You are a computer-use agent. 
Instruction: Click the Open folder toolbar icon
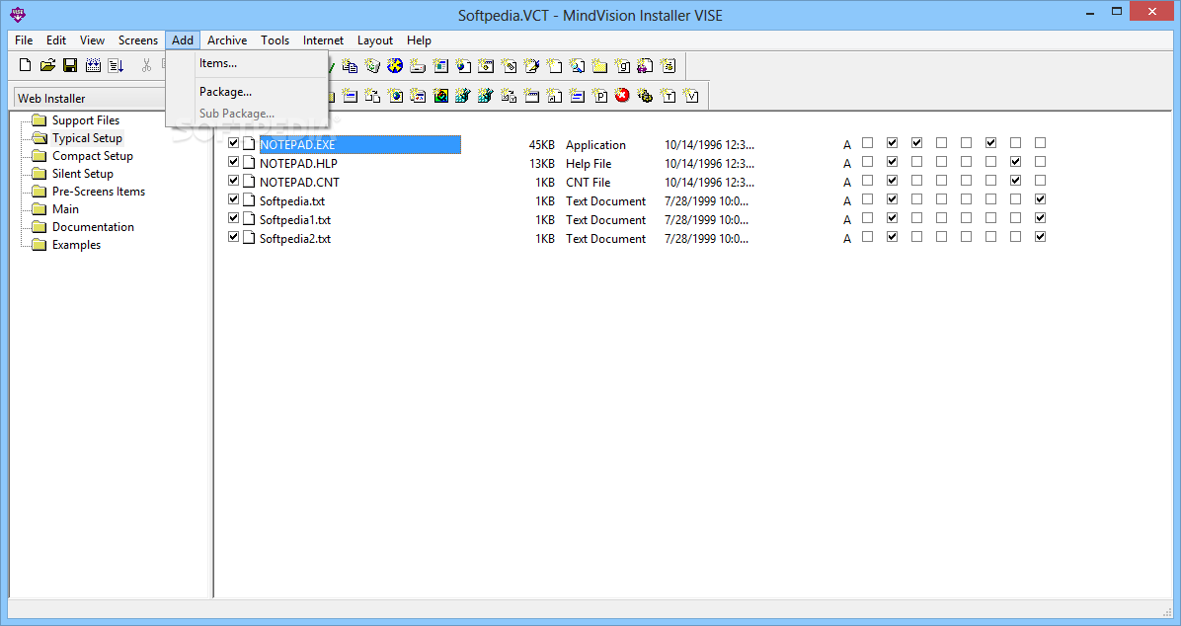pos(47,65)
